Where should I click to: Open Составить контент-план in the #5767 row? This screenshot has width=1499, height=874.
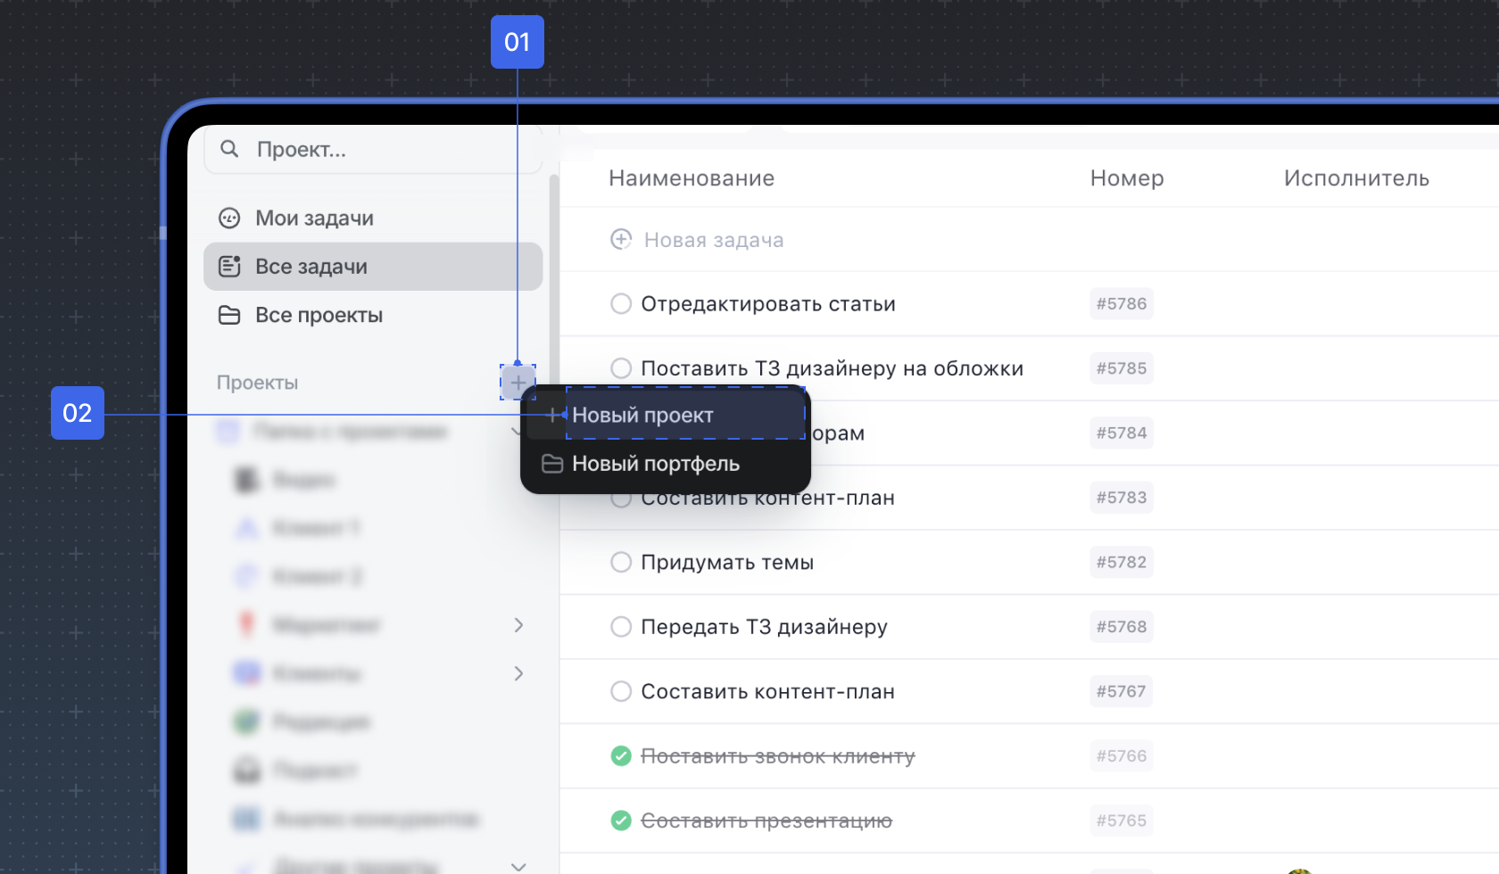(x=768, y=691)
